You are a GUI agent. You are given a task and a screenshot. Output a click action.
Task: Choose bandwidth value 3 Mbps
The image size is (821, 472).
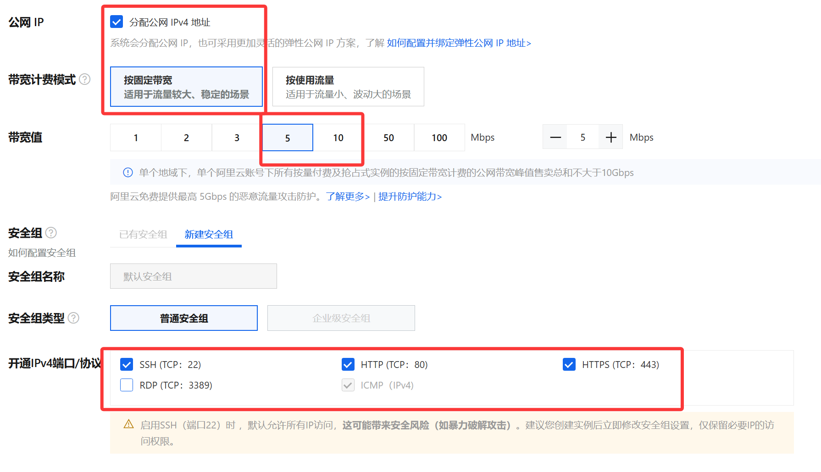(237, 137)
